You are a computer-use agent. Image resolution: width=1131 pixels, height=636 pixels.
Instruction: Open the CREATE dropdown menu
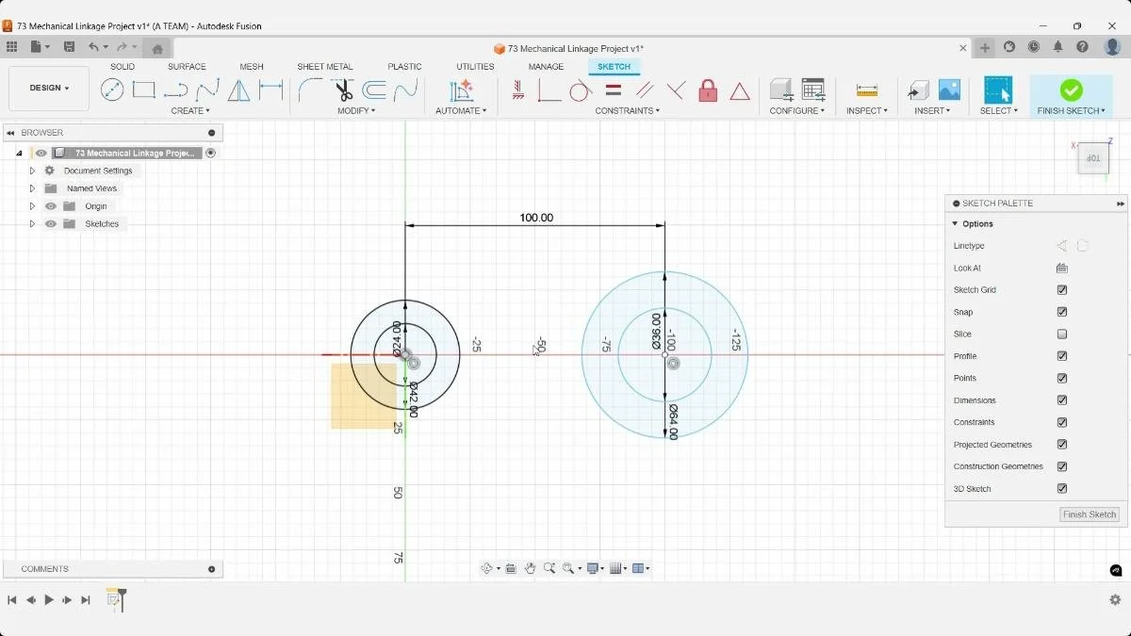[x=190, y=111]
